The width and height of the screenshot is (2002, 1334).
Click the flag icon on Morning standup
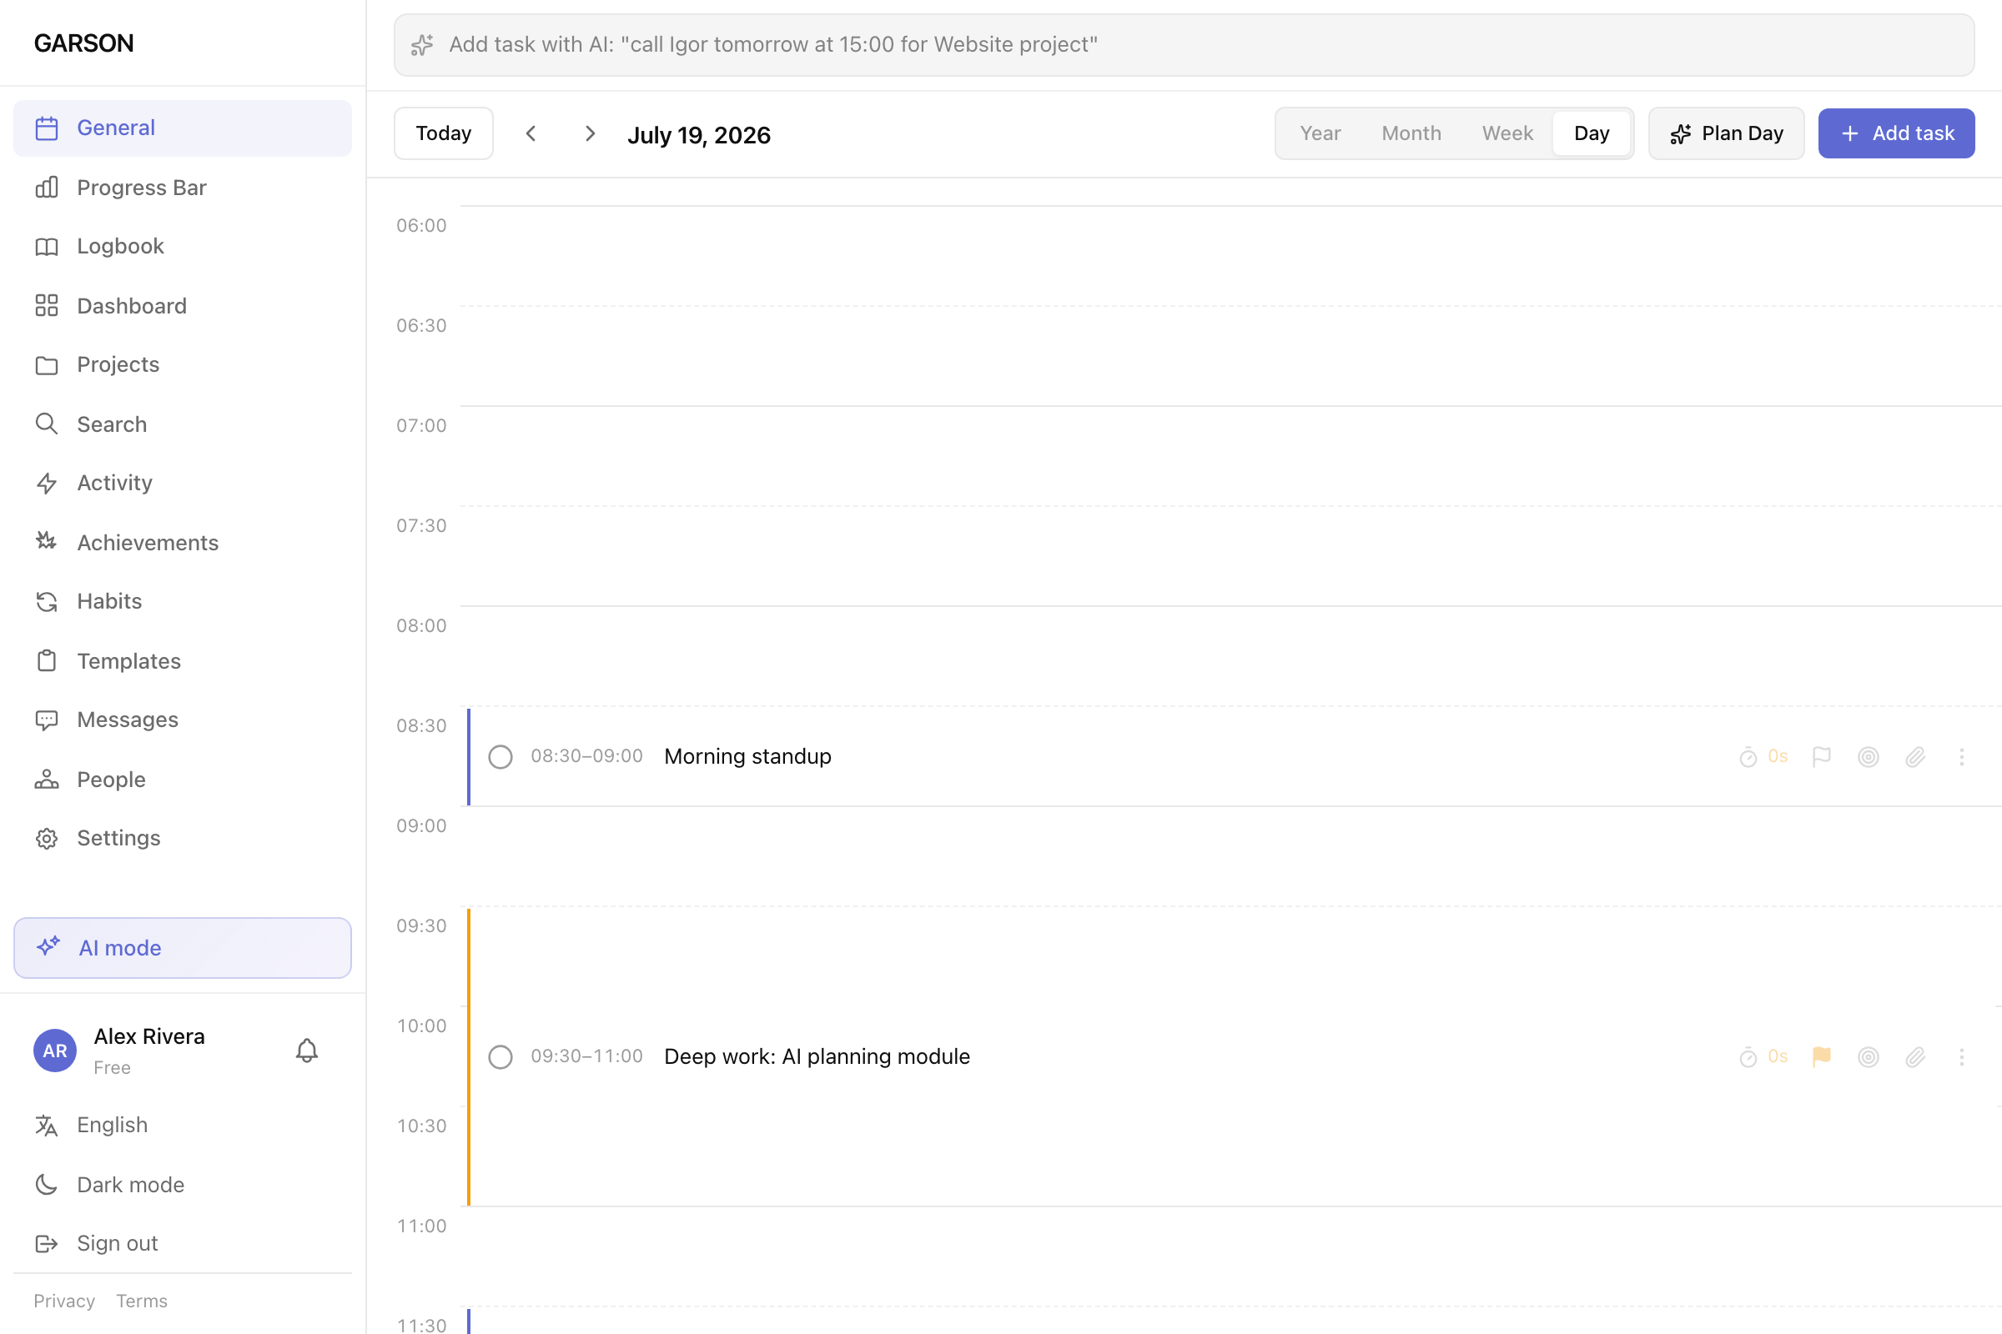1822,756
